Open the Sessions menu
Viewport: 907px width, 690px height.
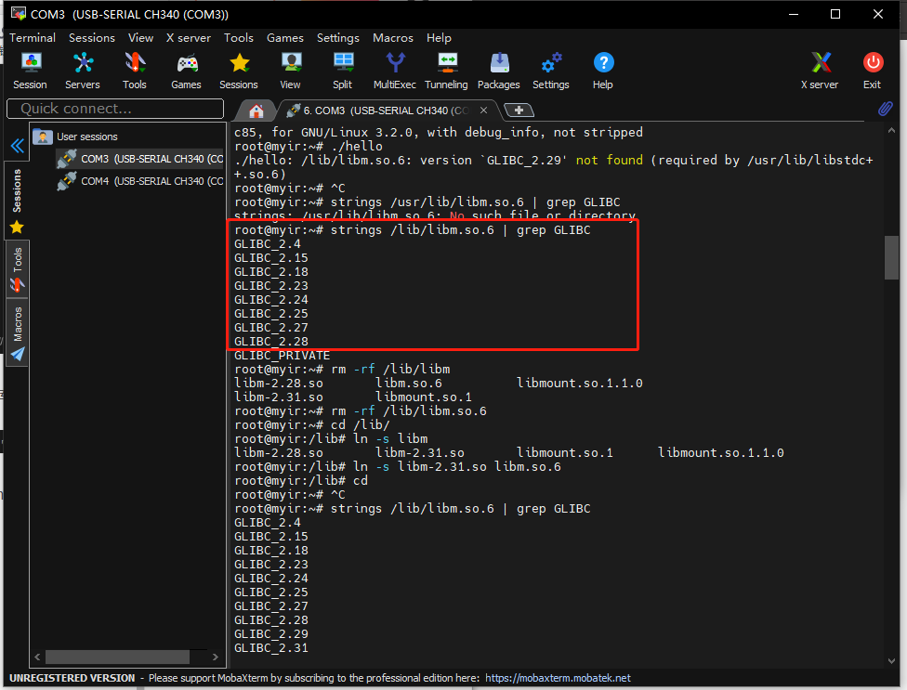92,37
